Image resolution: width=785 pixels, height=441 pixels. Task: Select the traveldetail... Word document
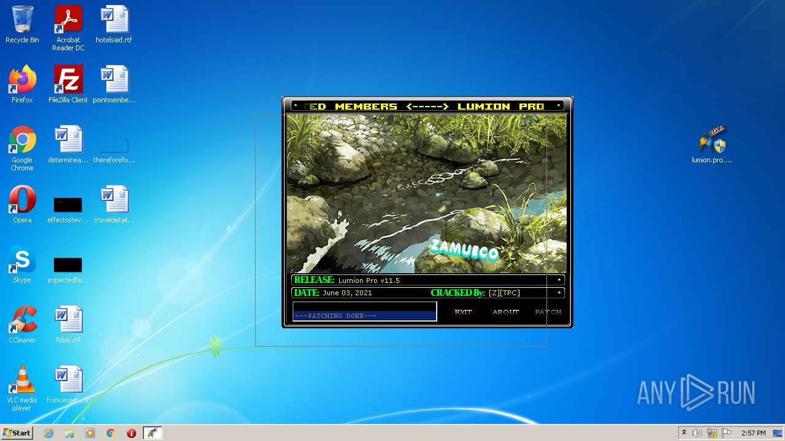114,205
